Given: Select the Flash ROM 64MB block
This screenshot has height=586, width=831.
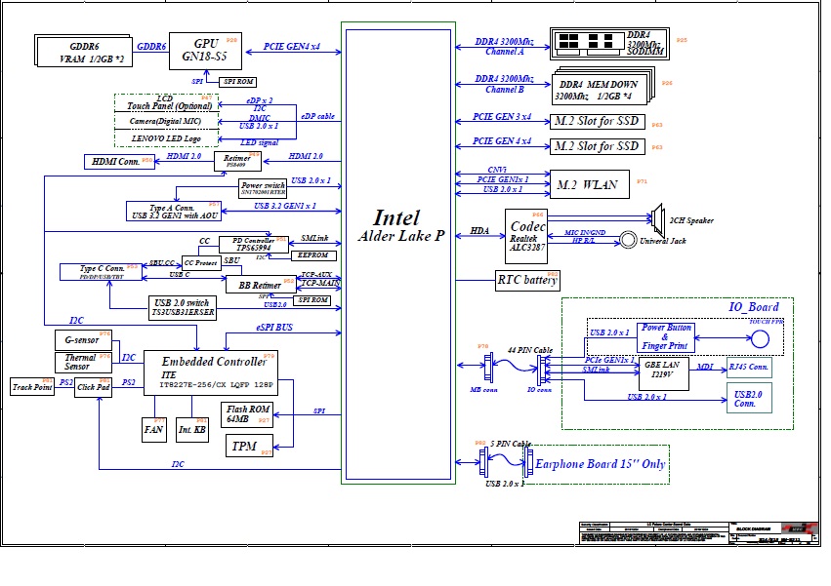Looking at the screenshot, I should [x=247, y=414].
